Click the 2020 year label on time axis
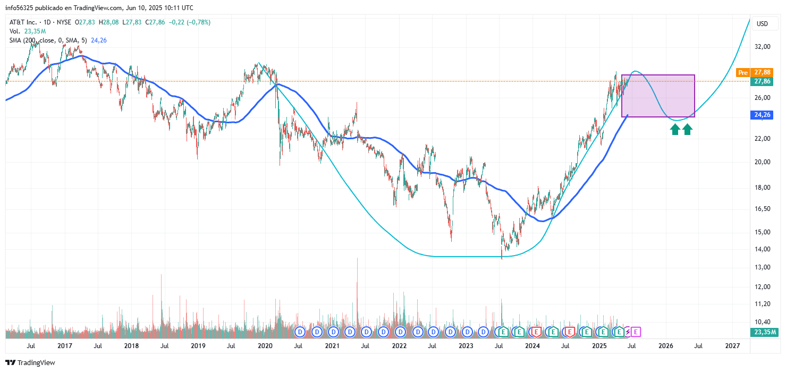Screen dimensions: 786x372 pyautogui.click(x=265, y=346)
